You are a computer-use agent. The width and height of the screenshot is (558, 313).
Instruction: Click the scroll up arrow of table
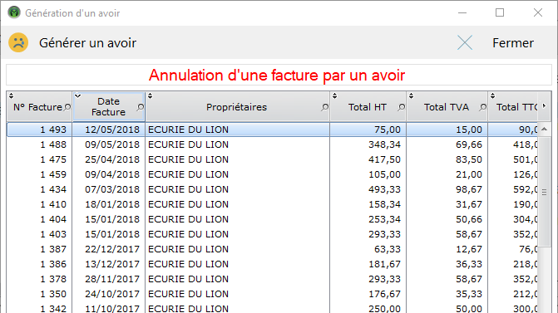(544, 130)
